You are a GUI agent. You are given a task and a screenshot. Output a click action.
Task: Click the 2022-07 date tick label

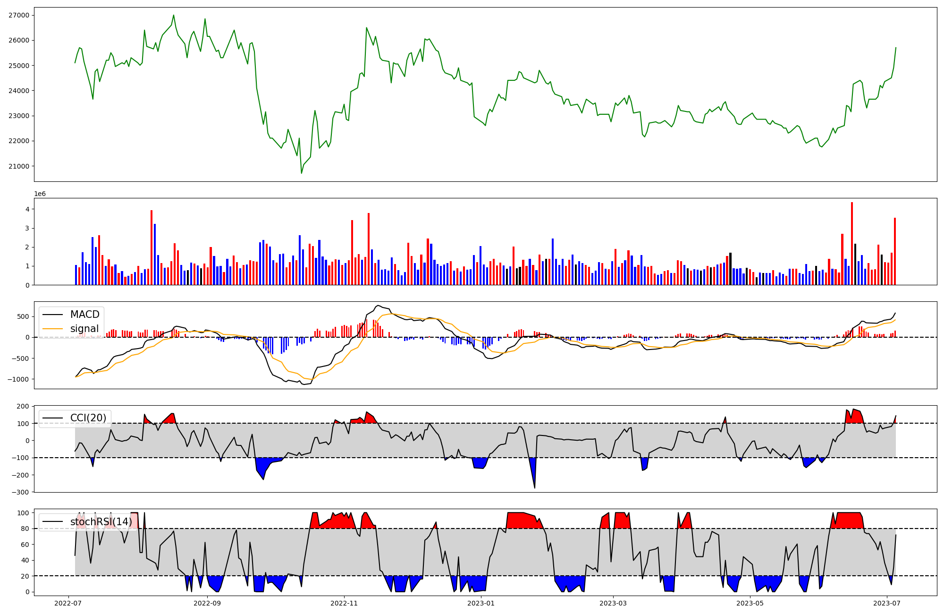69,603
